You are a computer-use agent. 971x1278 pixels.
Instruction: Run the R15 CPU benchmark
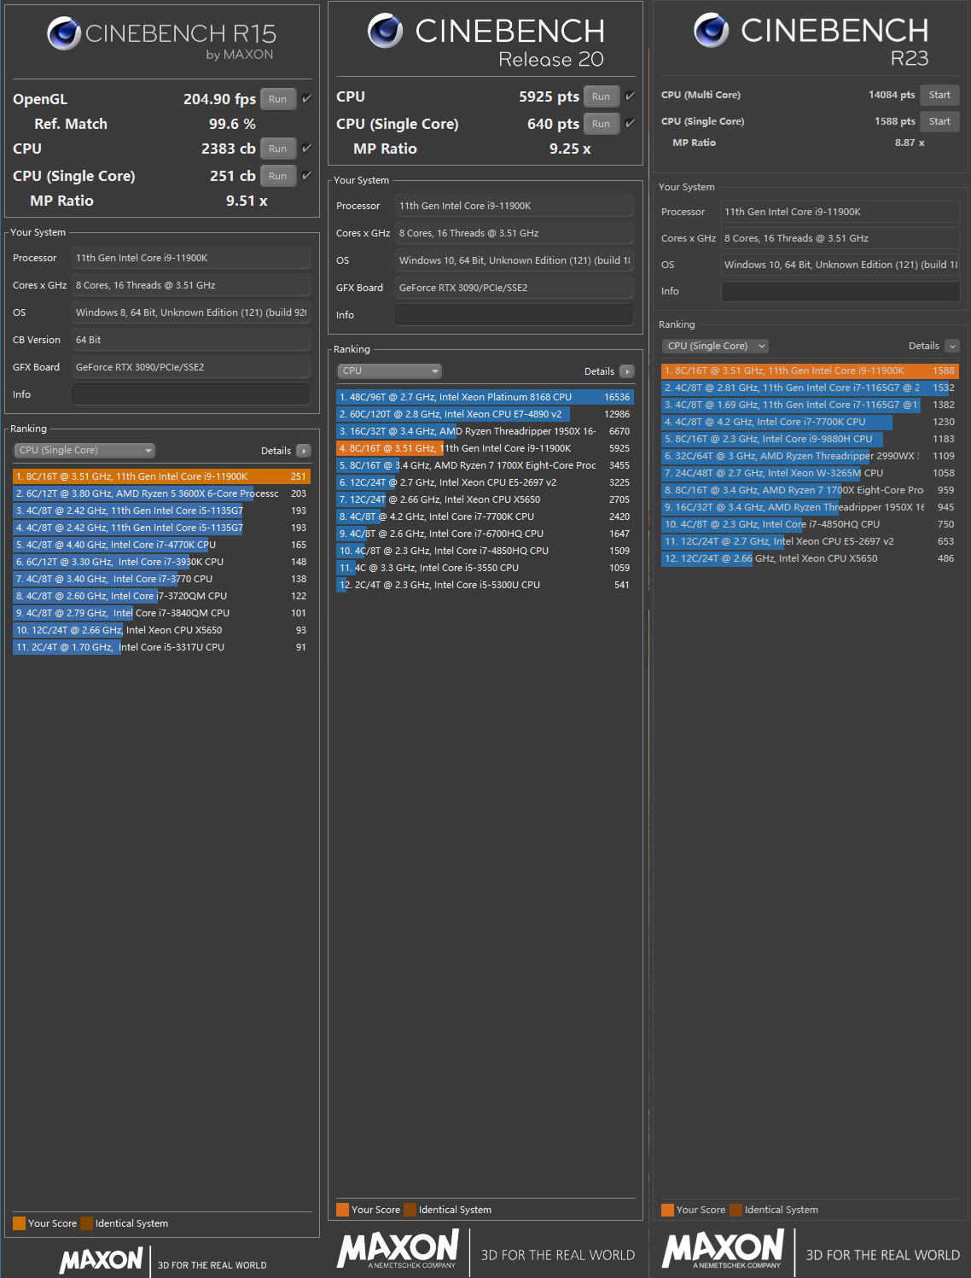(x=277, y=149)
